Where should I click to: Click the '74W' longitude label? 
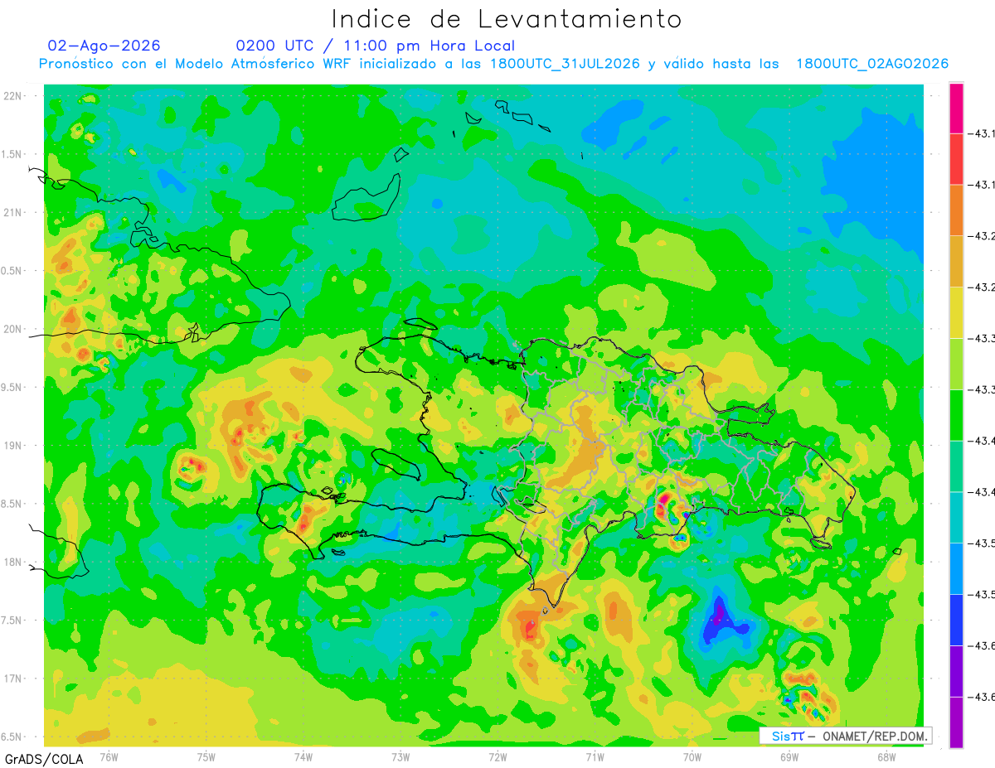click(303, 756)
